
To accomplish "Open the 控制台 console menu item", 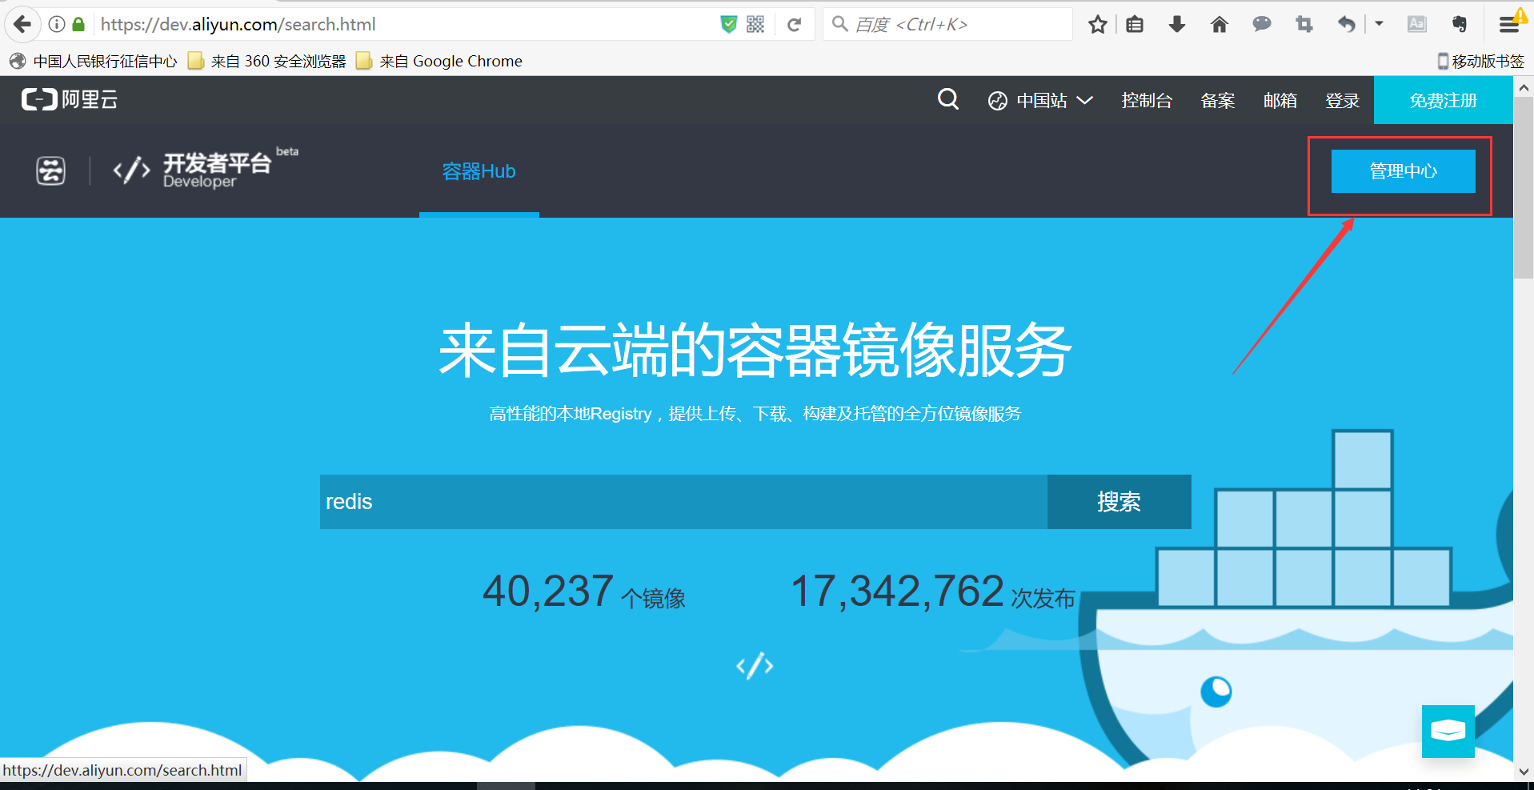I will tap(1147, 100).
